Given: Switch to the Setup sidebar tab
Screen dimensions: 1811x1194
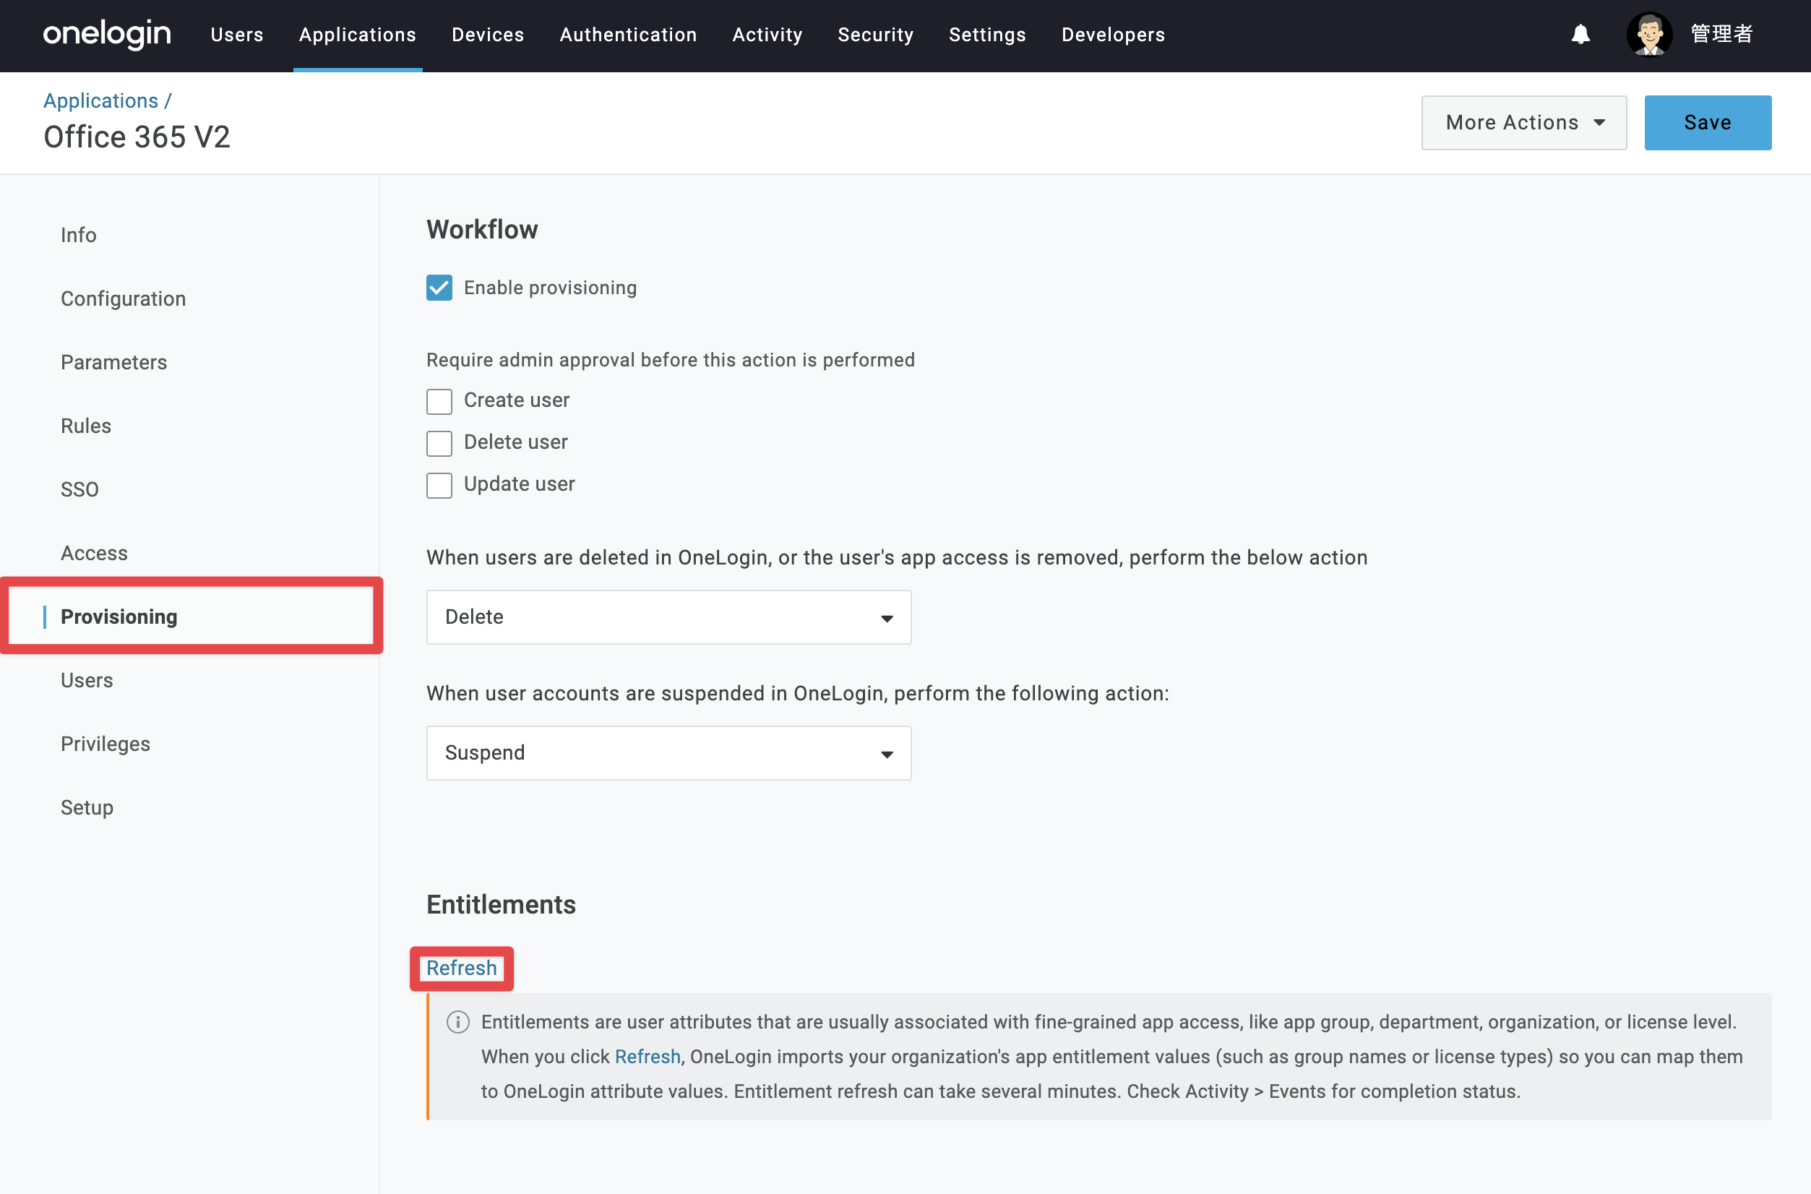Looking at the screenshot, I should coord(87,807).
